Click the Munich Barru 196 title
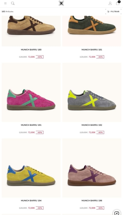 92,200
